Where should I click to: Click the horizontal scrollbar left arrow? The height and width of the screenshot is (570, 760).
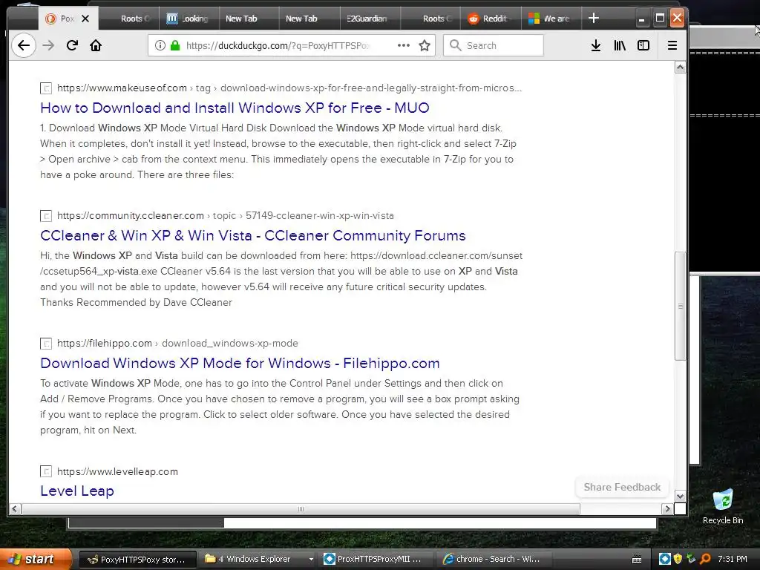[15, 509]
